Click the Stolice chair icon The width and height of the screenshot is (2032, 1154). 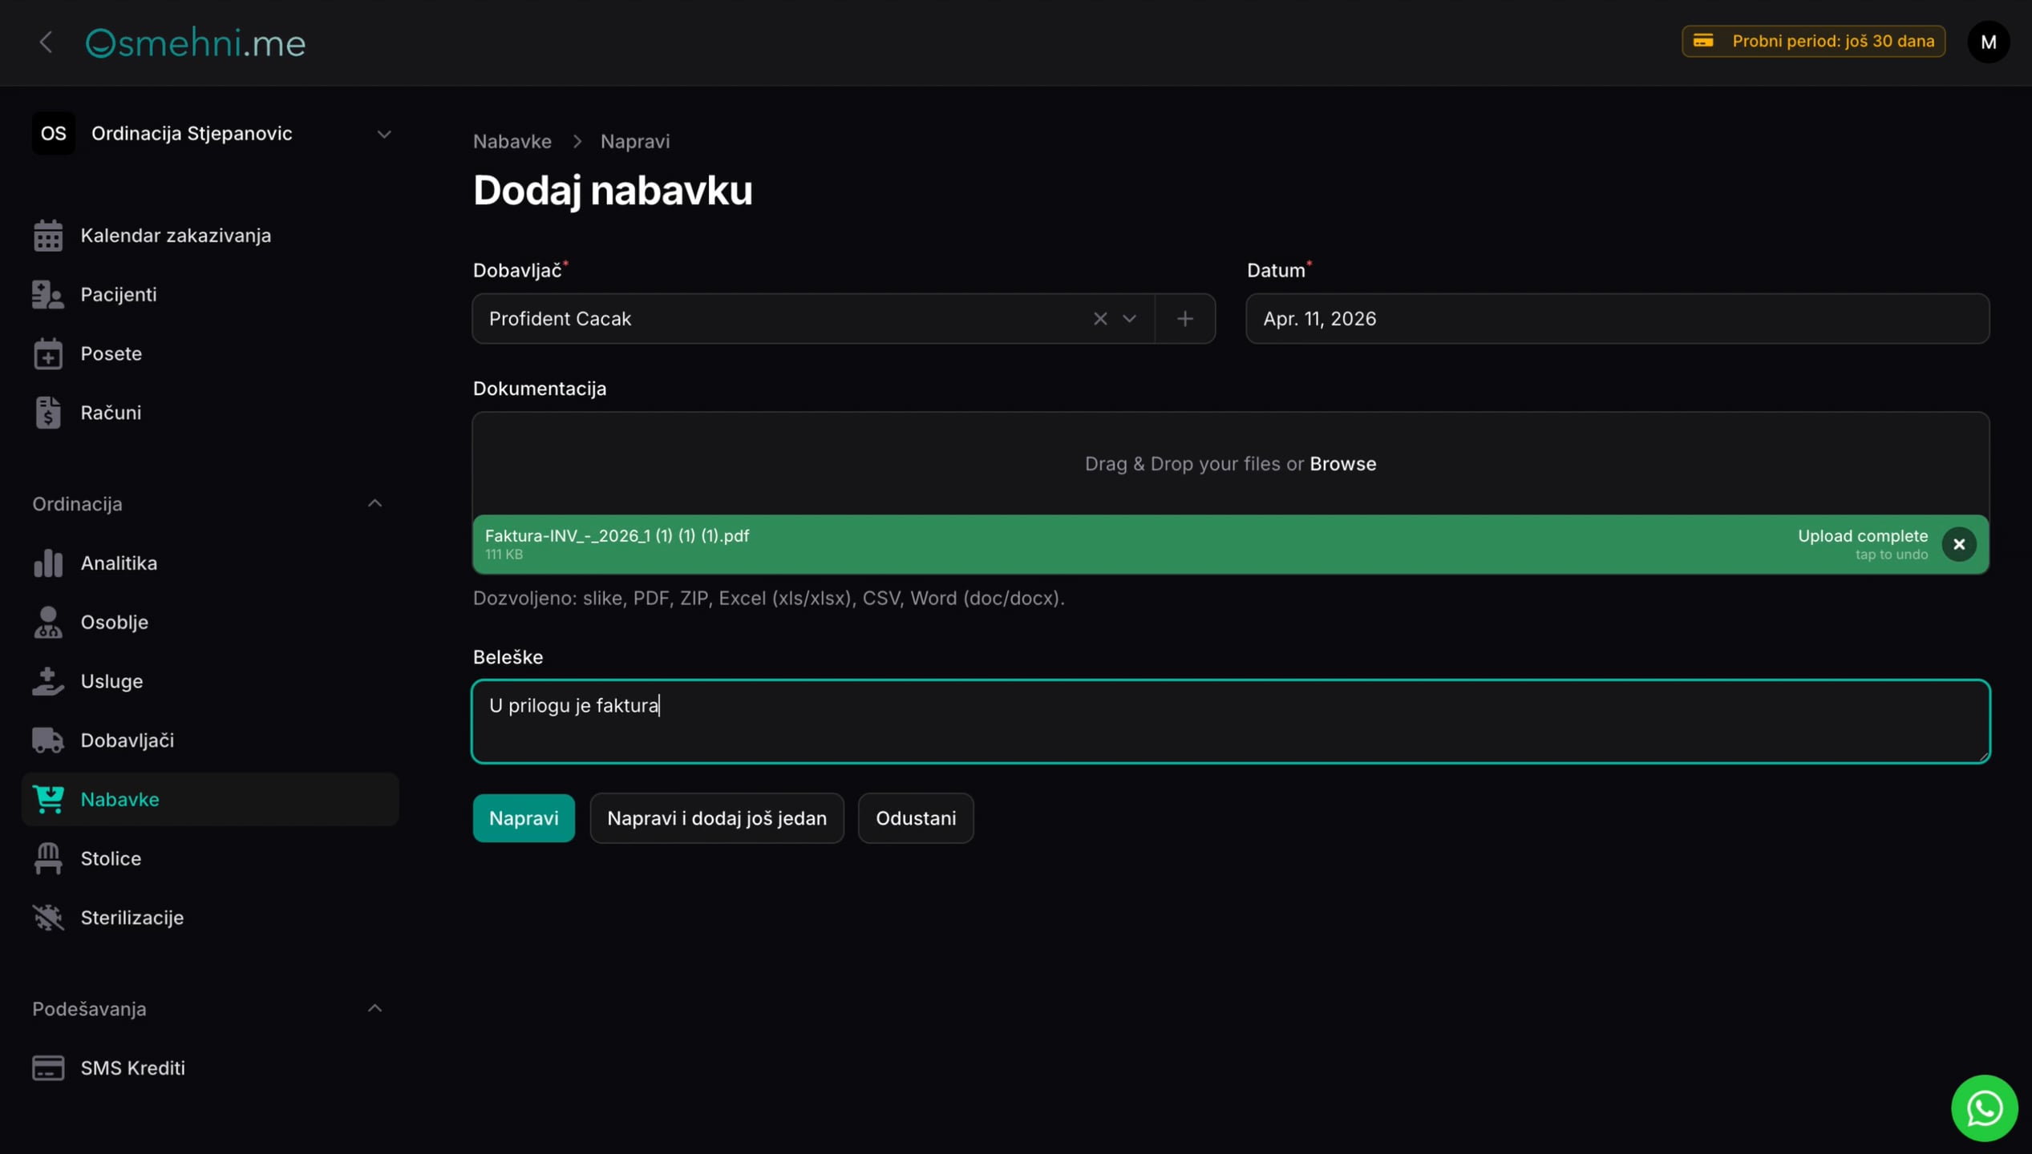[48, 858]
